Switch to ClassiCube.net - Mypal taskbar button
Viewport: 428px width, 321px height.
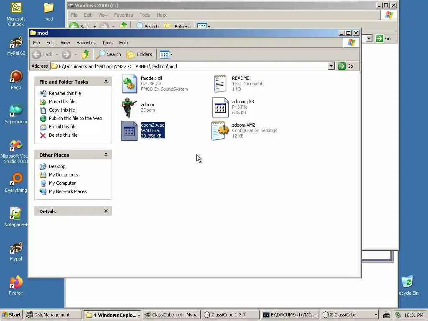171,315
